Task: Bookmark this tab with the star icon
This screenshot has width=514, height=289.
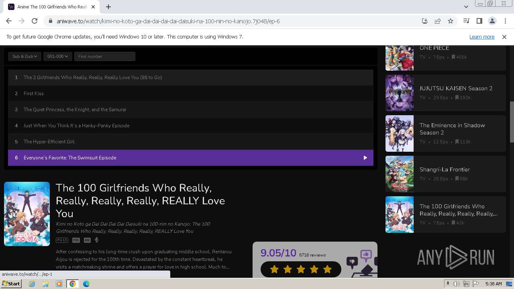Action: point(451,21)
